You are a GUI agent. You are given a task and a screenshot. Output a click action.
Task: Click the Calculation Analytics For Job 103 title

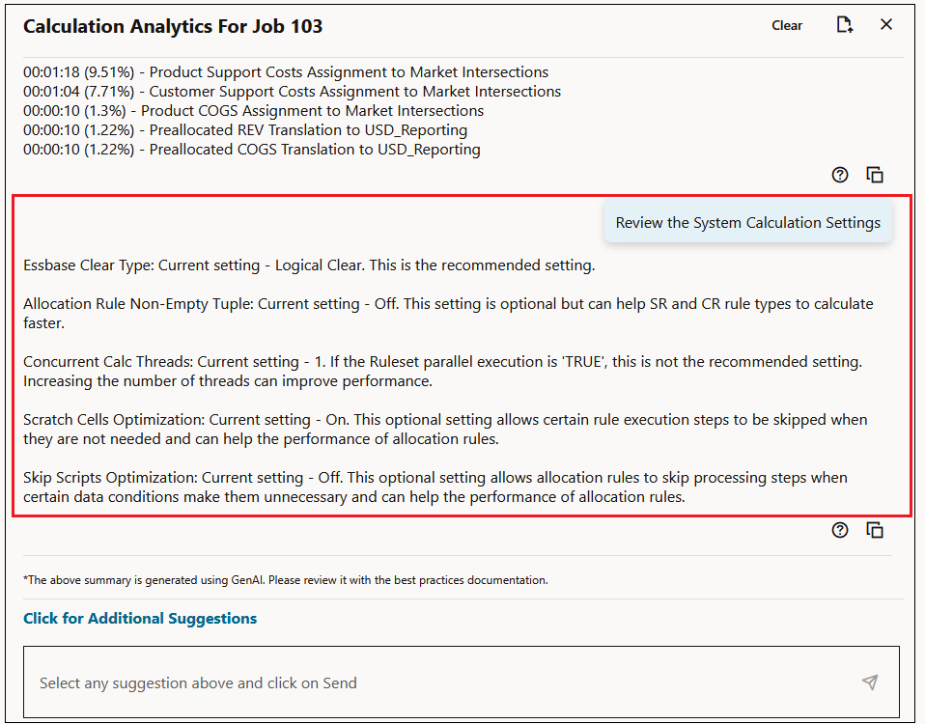[x=173, y=26]
